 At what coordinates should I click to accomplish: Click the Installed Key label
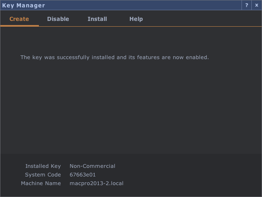[43, 166]
